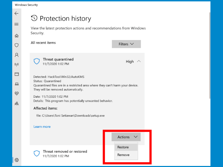The height and width of the screenshot is (167, 223).
Task: Select Restore from Actions menu
Action: tap(123, 147)
